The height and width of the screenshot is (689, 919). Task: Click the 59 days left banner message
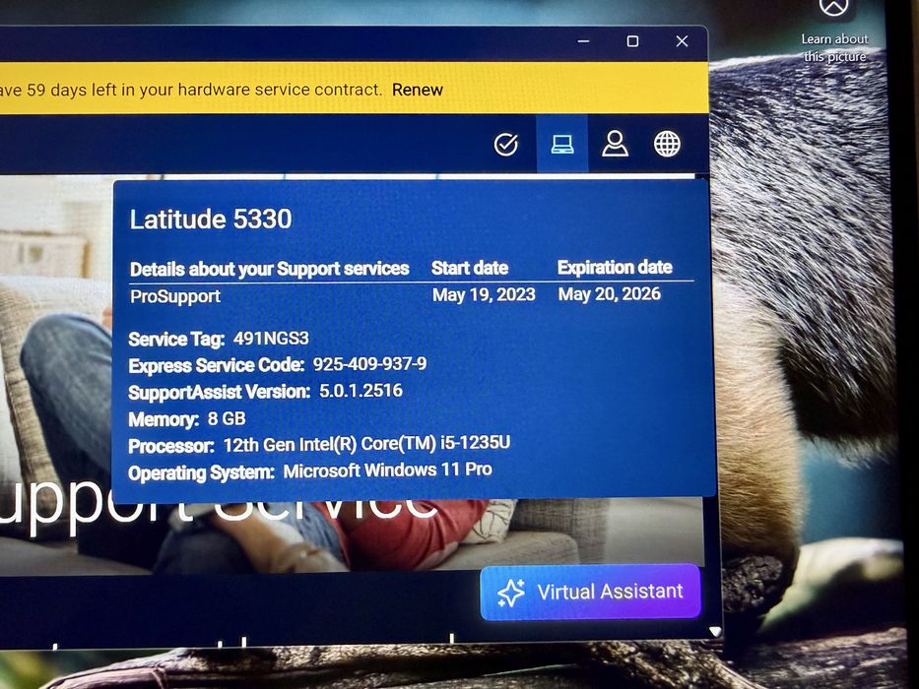click(x=190, y=90)
